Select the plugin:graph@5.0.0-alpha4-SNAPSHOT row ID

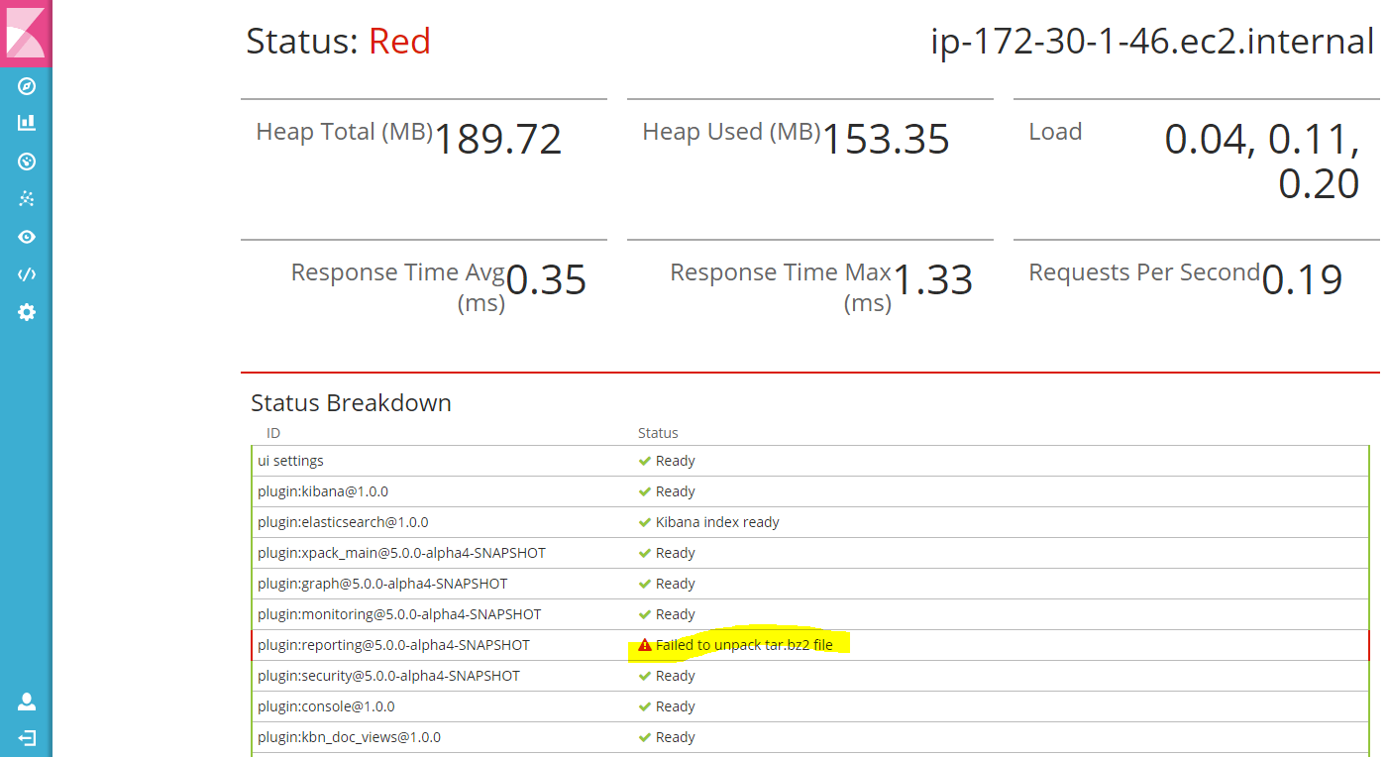click(x=382, y=584)
